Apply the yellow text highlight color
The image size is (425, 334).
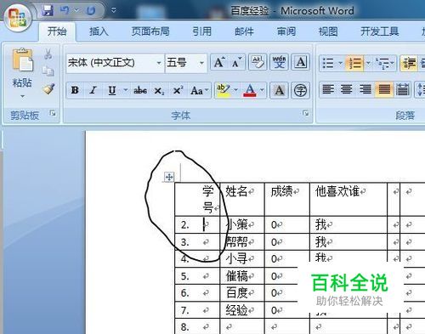tap(224, 90)
